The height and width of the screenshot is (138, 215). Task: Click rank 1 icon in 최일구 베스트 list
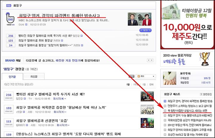165,101
